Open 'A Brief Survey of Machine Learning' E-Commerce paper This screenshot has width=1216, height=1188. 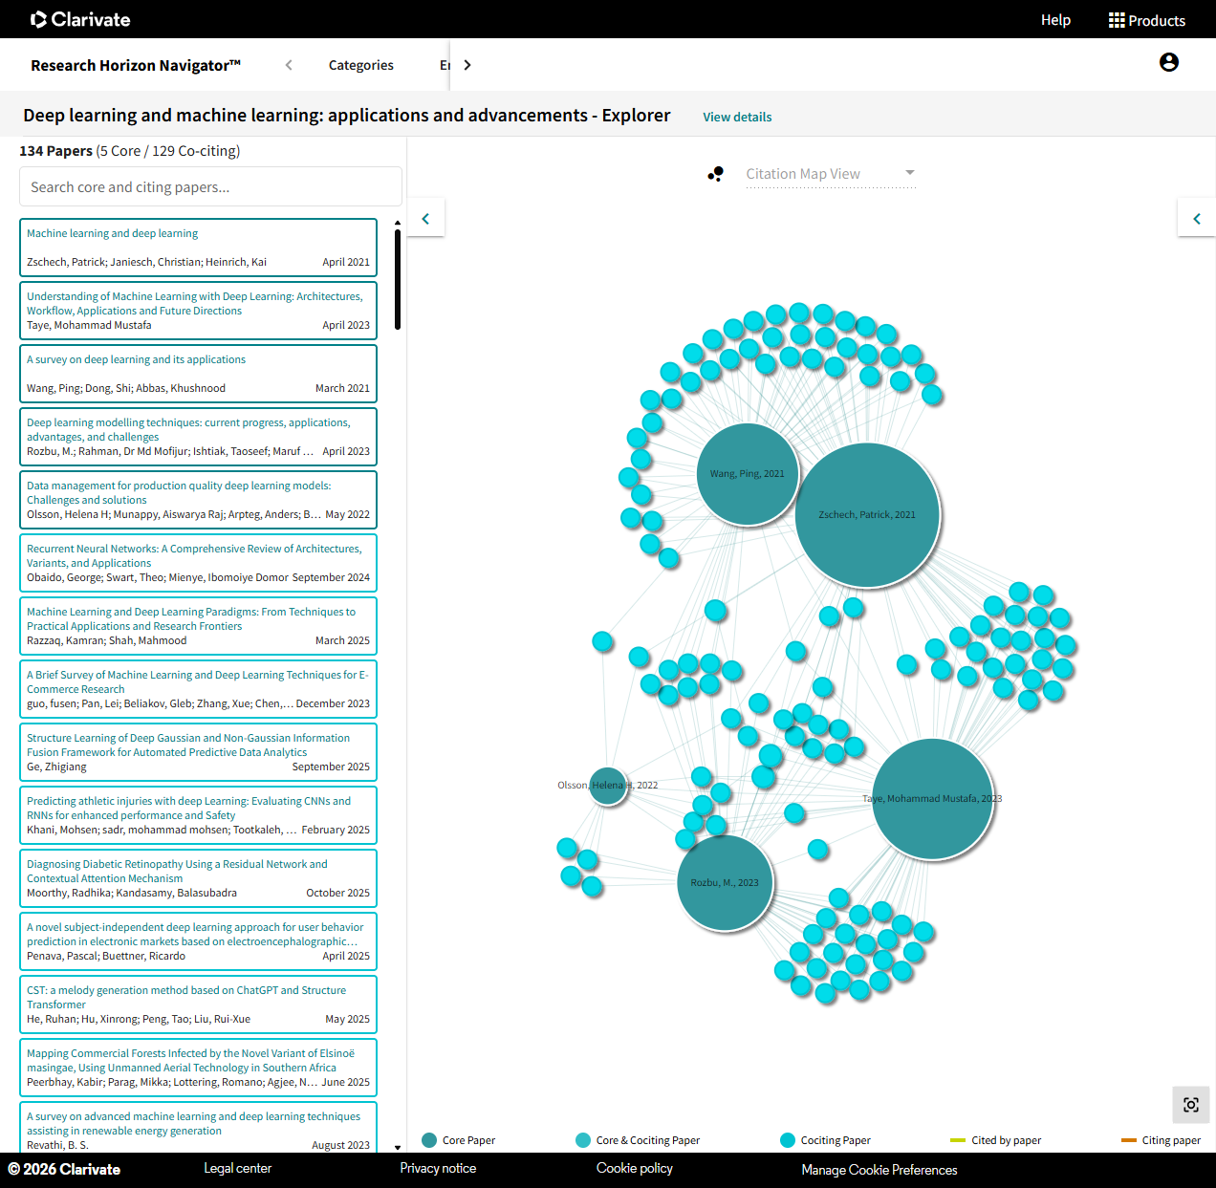[x=198, y=689]
